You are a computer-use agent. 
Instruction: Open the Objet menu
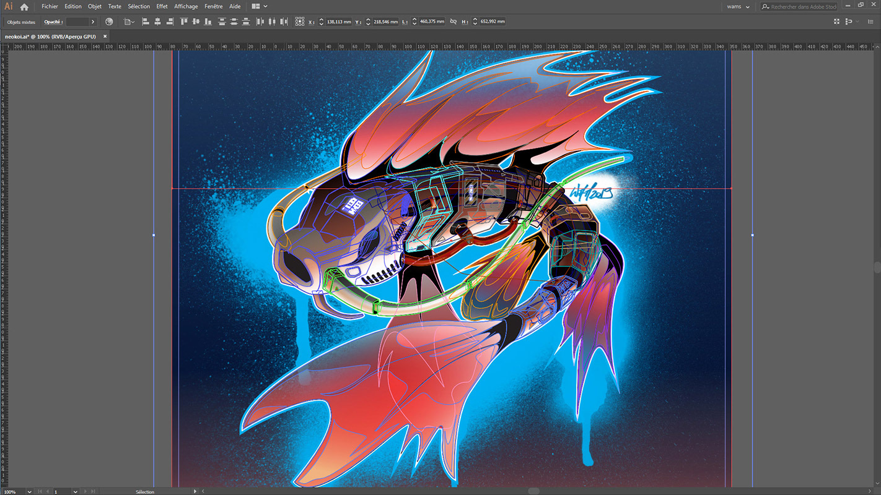(95, 6)
